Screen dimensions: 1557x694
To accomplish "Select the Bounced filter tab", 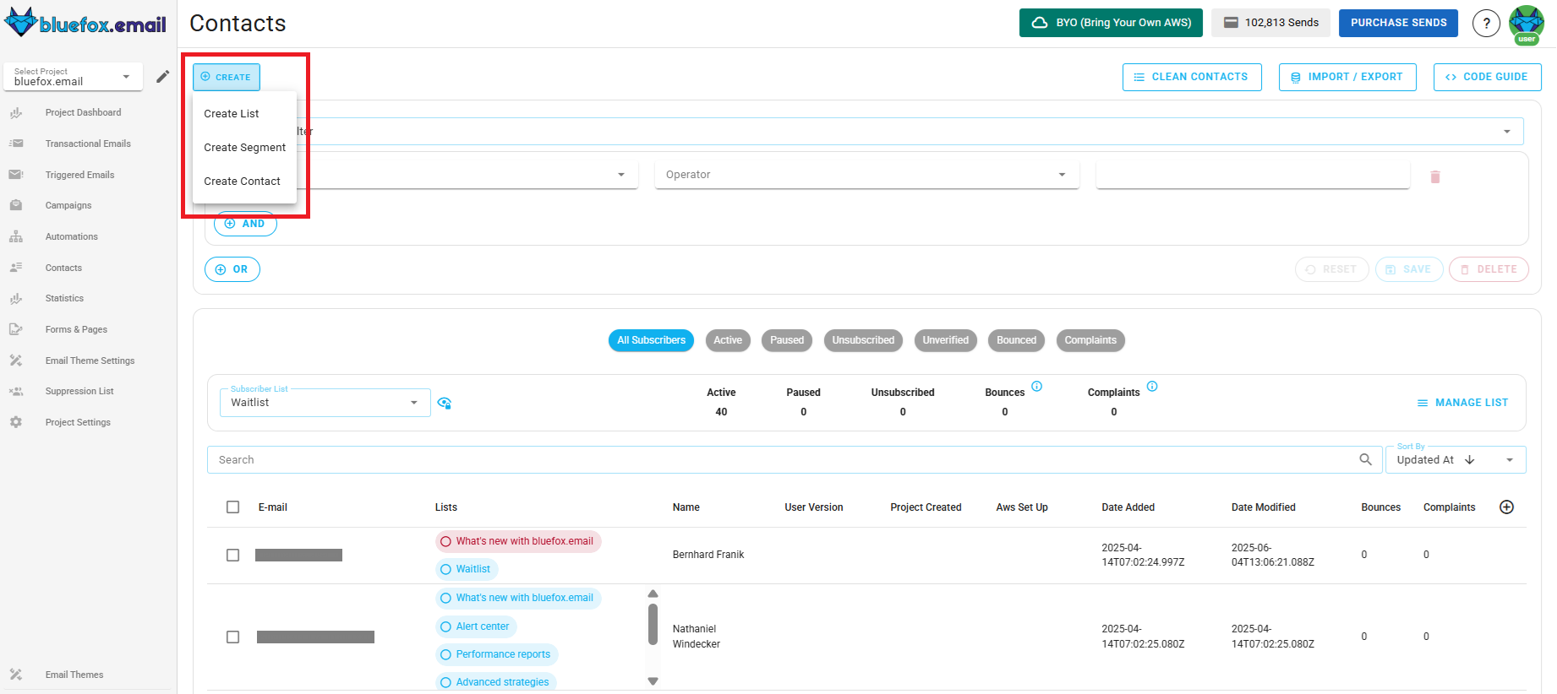I will click(1016, 340).
